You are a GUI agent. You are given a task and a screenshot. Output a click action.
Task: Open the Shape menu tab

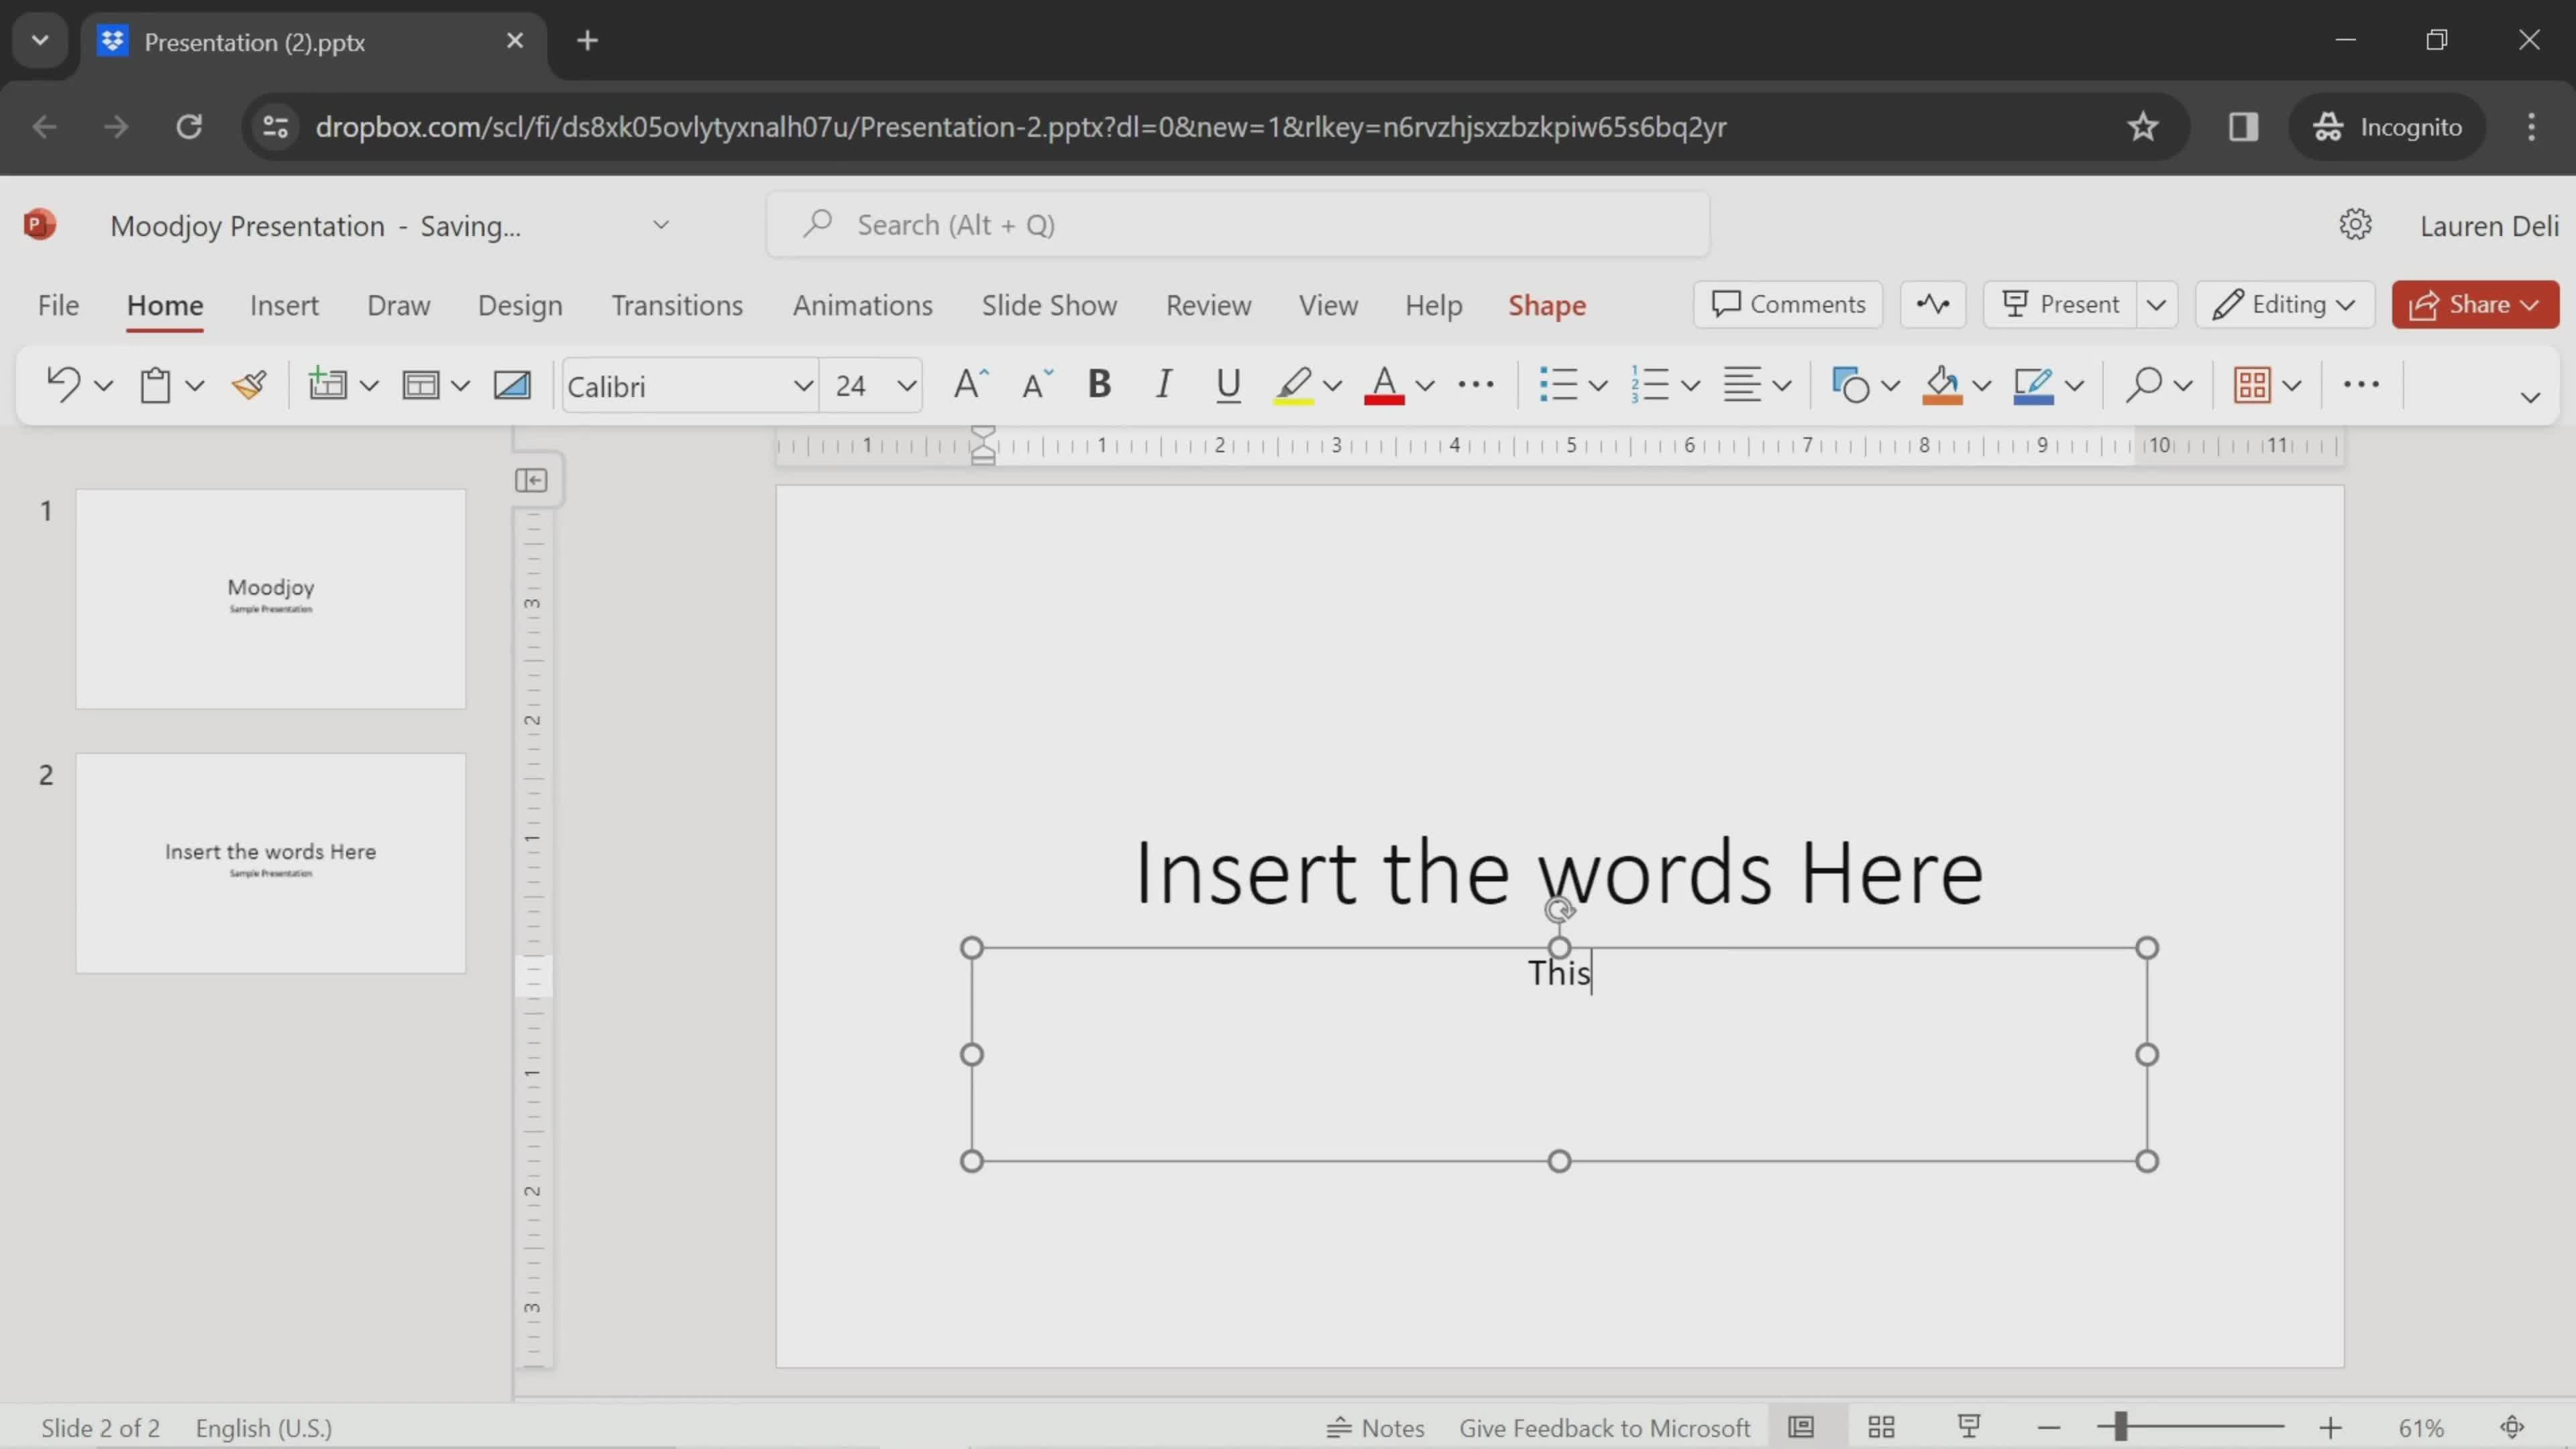click(x=1546, y=305)
